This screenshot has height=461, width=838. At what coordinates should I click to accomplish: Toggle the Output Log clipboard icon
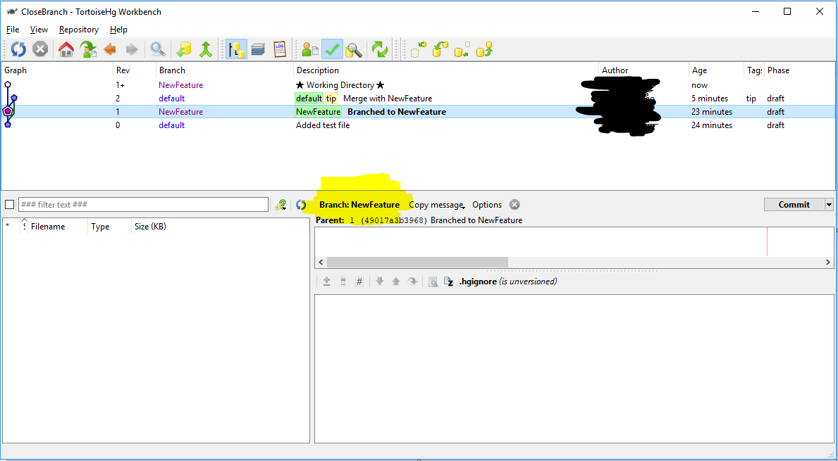coord(280,50)
